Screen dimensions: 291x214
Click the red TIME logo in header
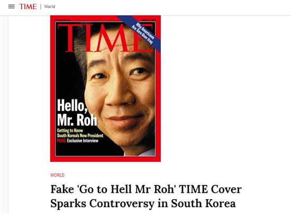(28, 7)
